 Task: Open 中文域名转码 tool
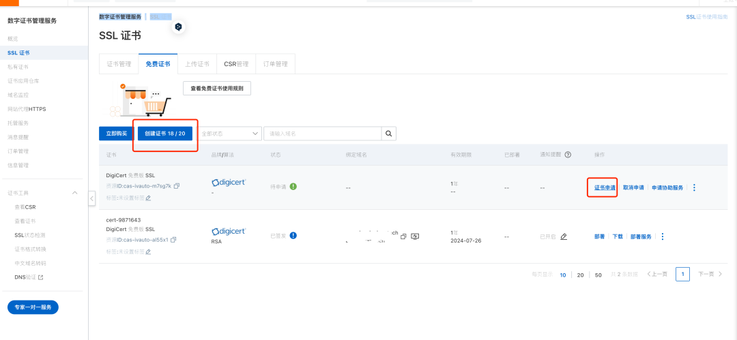[x=31, y=263]
